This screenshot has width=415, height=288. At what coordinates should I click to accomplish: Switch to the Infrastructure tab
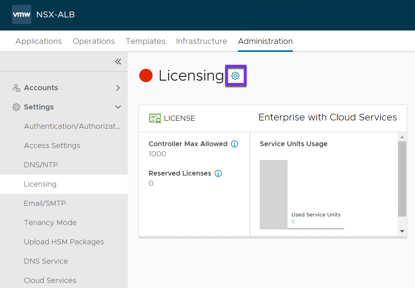click(x=201, y=41)
